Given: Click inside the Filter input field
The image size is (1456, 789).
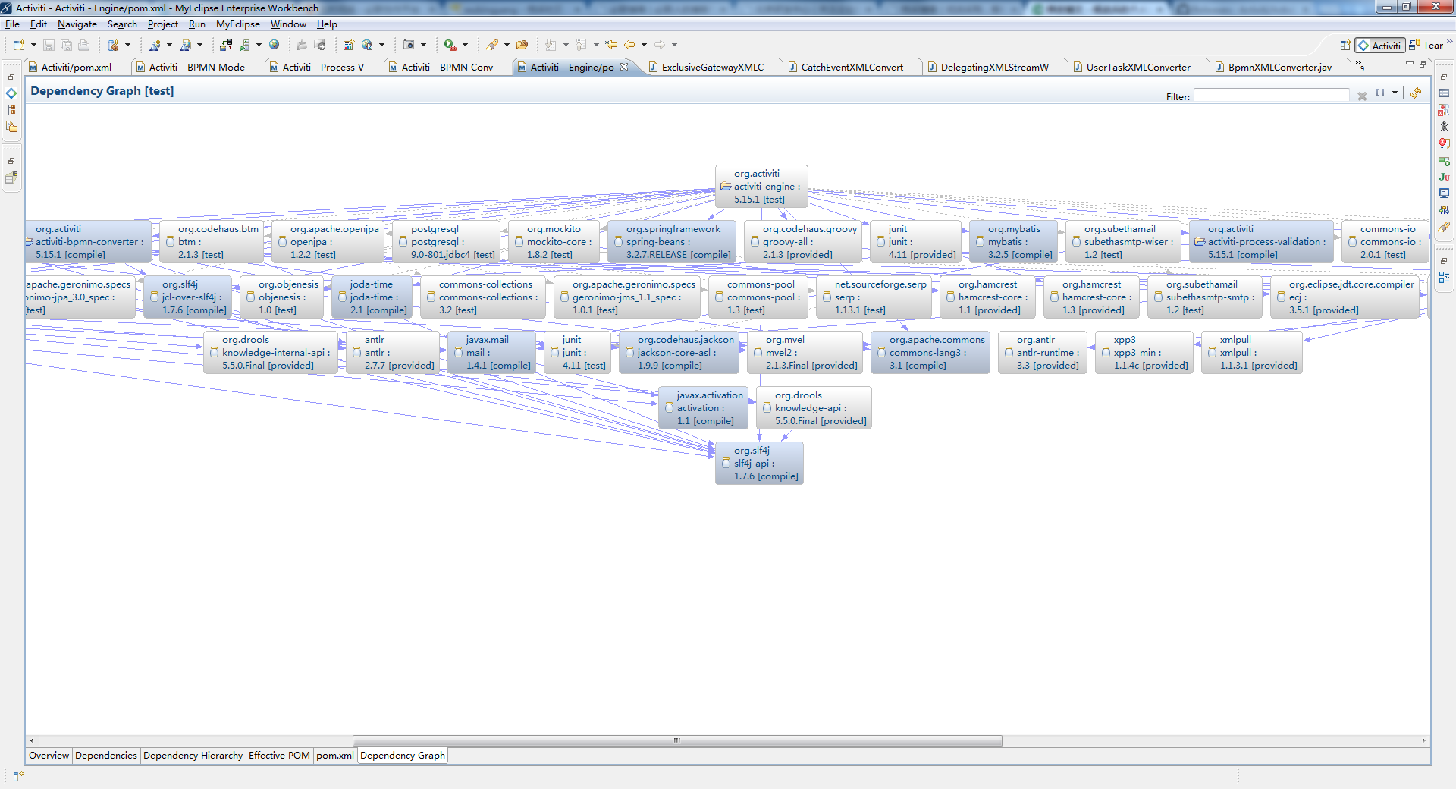Looking at the screenshot, I should [1271, 96].
